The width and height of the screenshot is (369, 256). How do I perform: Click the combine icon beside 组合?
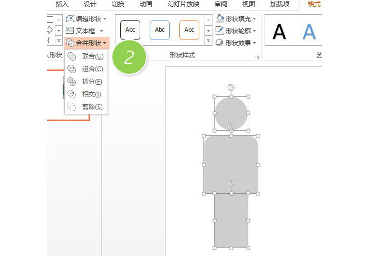coord(72,69)
